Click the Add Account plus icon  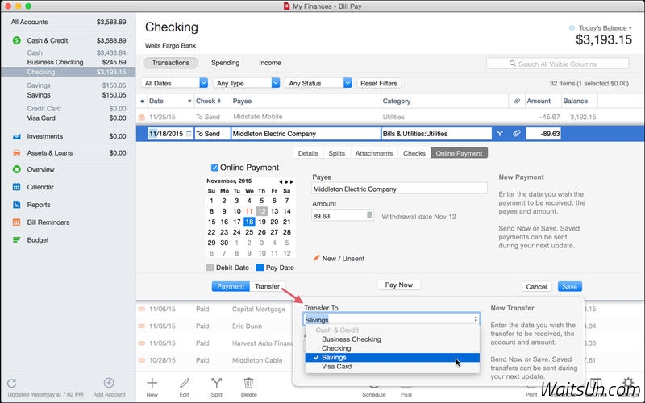pyautogui.click(x=109, y=383)
